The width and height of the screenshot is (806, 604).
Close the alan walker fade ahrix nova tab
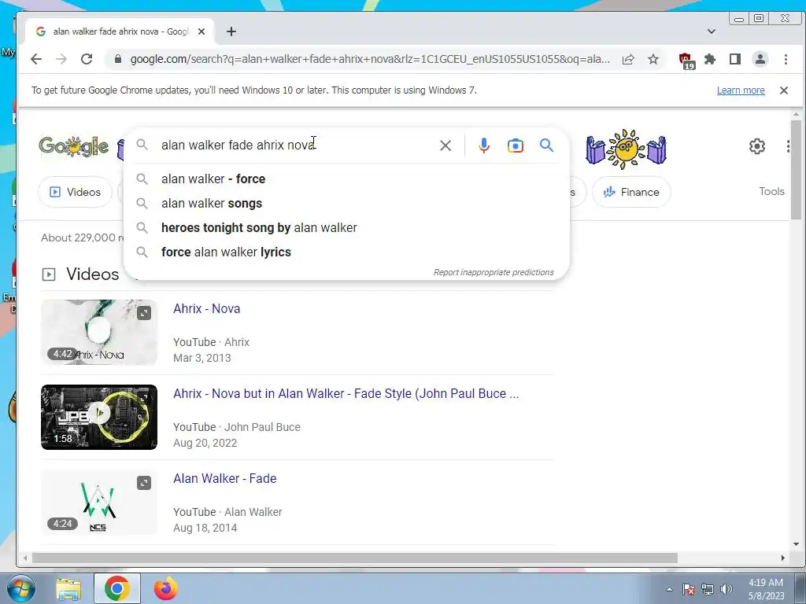201,31
